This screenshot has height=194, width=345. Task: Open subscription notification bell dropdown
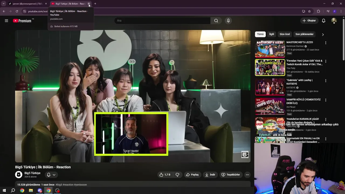tap(51, 175)
